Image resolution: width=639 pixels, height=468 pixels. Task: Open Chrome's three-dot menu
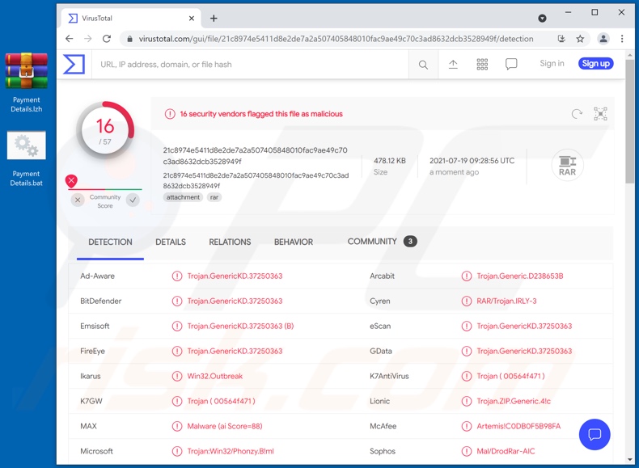622,39
